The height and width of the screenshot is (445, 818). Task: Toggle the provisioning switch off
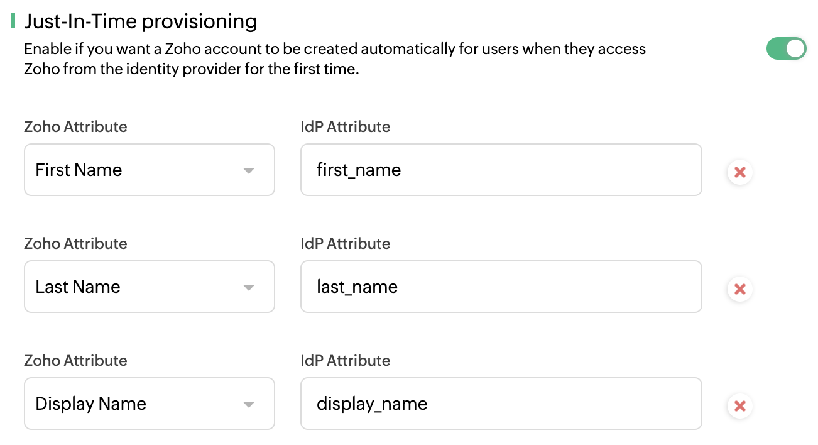(x=786, y=48)
